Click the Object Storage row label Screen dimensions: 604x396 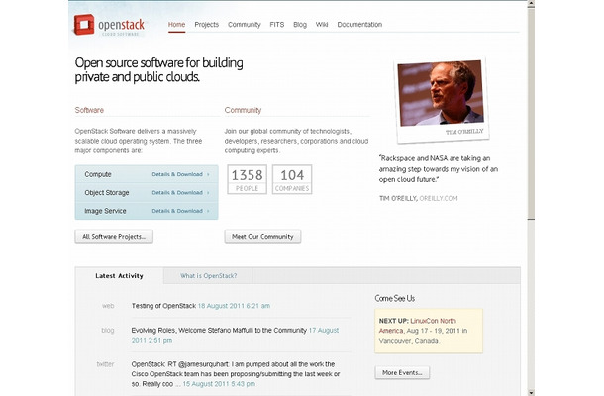pyautogui.click(x=107, y=193)
